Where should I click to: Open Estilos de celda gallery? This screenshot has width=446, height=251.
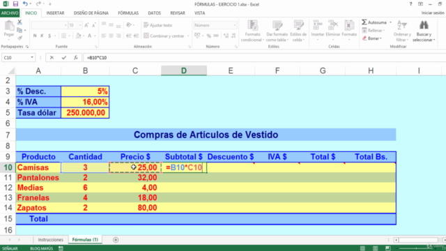[298, 31]
